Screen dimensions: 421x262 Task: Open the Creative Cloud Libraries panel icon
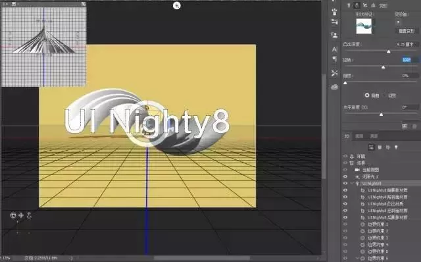point(334,87)
